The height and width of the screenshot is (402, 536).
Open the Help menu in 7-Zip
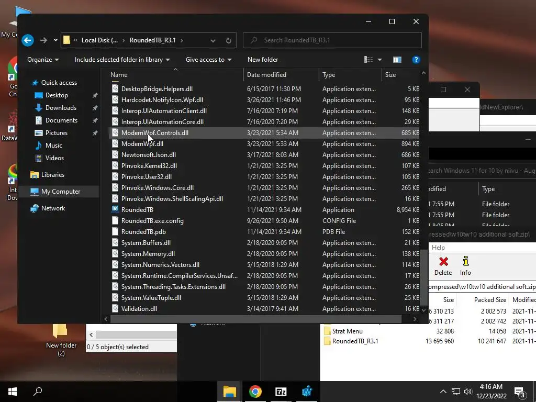point(438,248)
